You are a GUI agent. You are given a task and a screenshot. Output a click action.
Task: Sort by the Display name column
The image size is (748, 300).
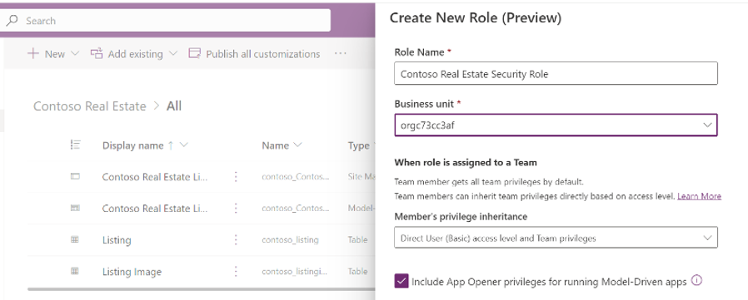(x=133, y=145)
